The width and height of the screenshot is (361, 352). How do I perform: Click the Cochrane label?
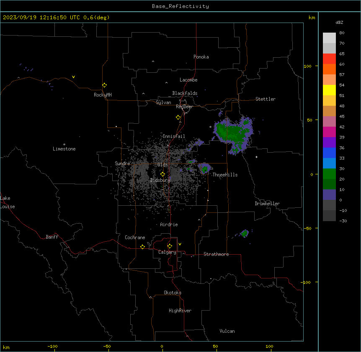(135, 237)
